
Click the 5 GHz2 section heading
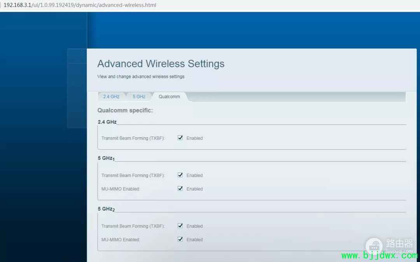click(x=106, y=209)
